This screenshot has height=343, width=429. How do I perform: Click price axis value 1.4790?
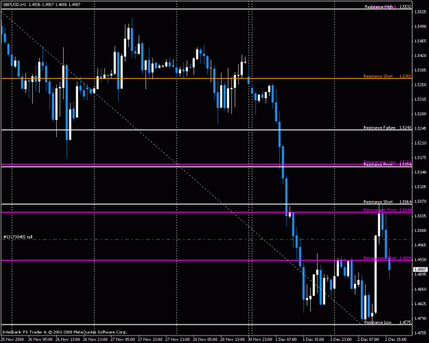tap(420, 318)
